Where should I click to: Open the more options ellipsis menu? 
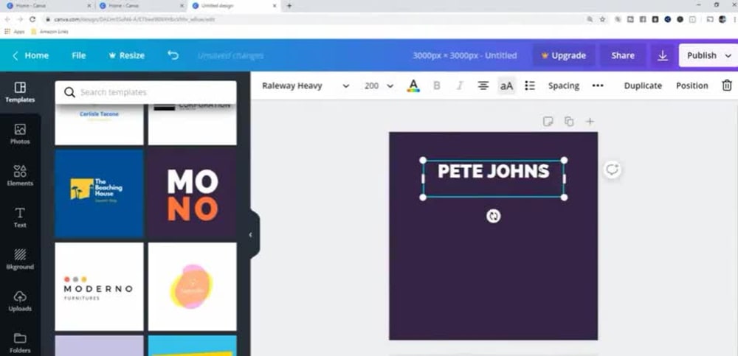(x=598, y=85)
